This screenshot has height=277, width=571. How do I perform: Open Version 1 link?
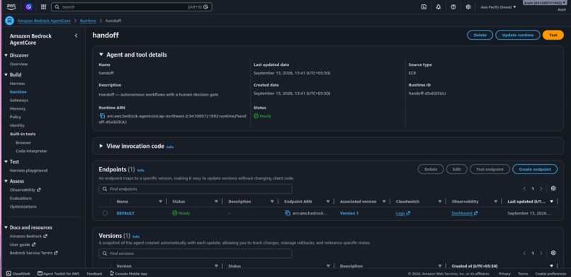pos(349,213)
